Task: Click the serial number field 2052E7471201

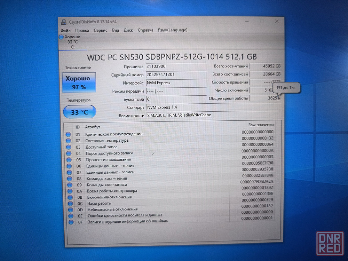Action: [x=176, y=75]
